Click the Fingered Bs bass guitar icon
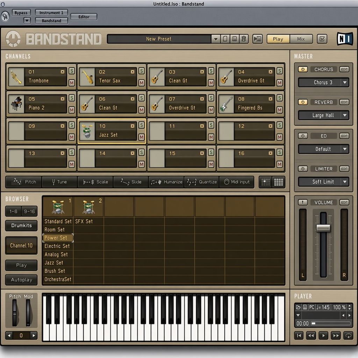Viewport: 358px width, 358px height. click(x=226, y=104)
